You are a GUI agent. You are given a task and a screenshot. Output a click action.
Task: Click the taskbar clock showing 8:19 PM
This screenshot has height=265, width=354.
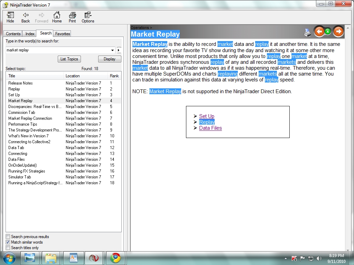coord(336,258)
